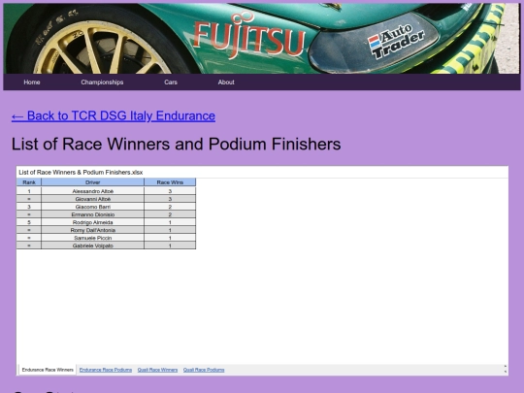Select the Ermanno Dionisio cell
This screenshot has width=524, height=393.
click(x=92, y=214)
